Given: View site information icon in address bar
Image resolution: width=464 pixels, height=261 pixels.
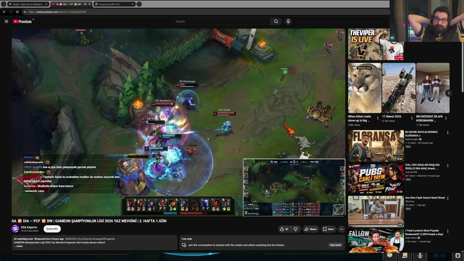Looking at the screenshot, I should [x=25, y=12].
